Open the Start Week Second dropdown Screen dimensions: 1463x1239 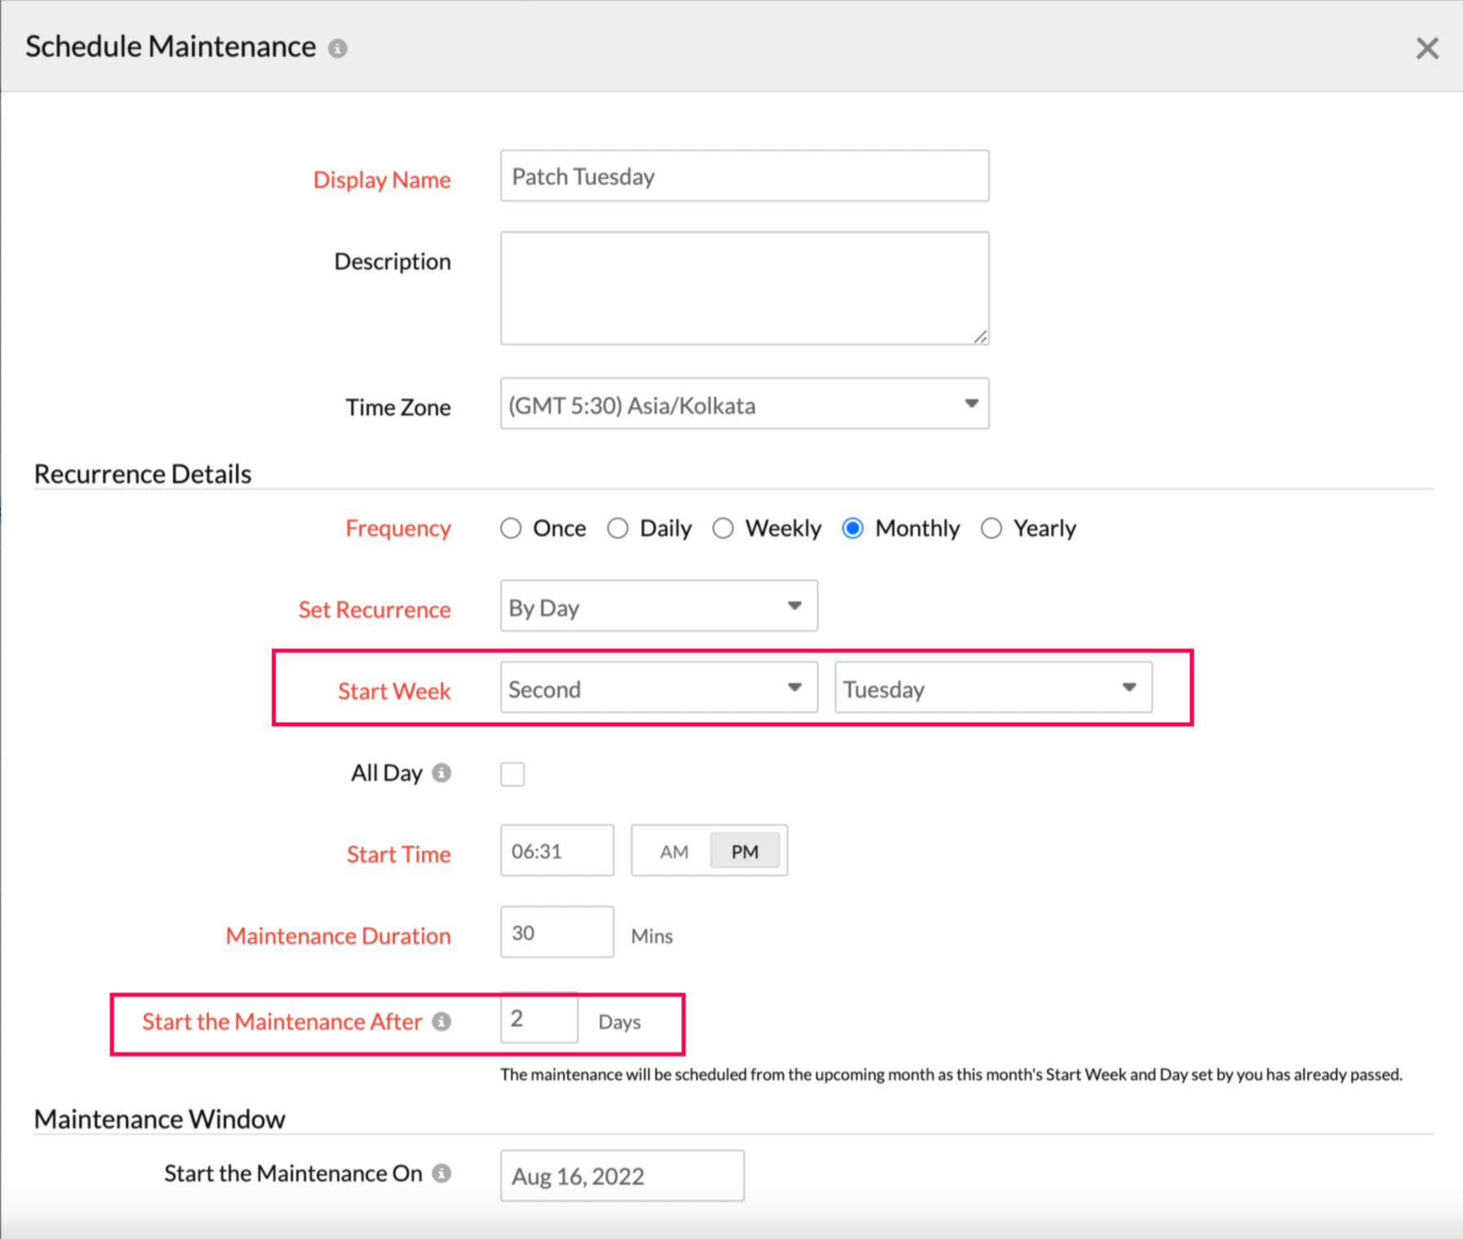click(x=658, y=688)
